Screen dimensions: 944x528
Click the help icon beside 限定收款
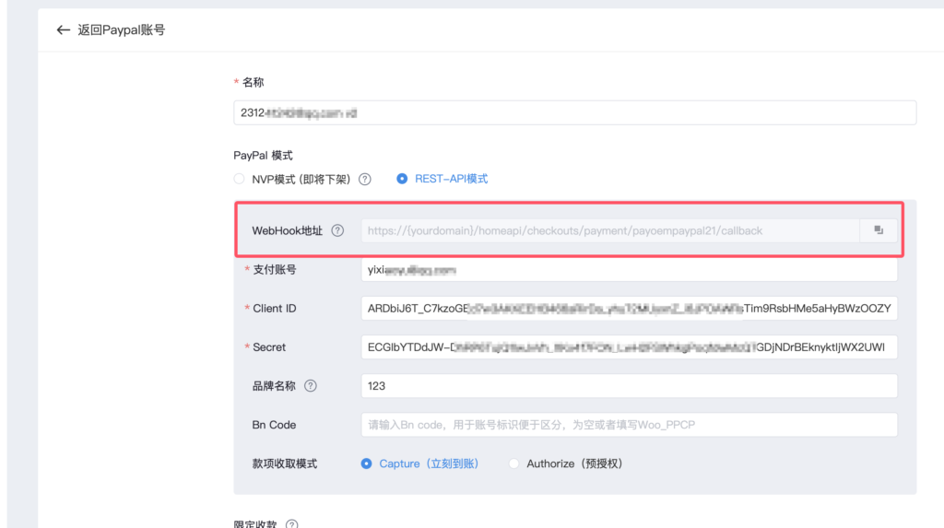click(x=291, y=524)
